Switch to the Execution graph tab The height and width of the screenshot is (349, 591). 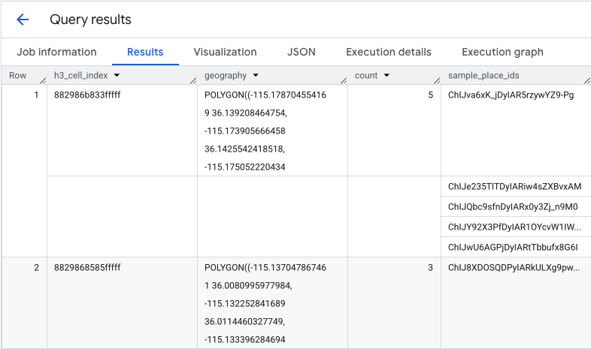(502, 52)
